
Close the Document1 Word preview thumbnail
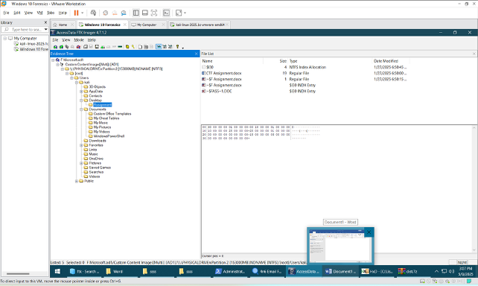pos(369,232)
